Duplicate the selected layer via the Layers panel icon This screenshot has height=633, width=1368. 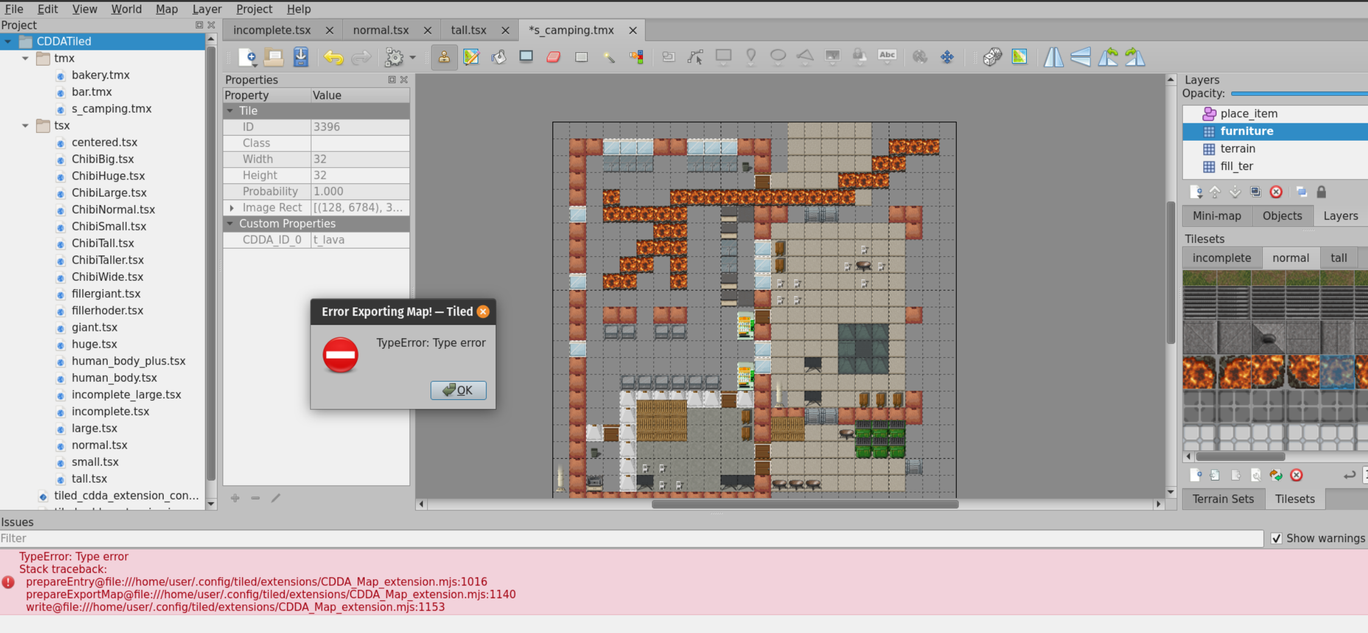(1256, 191)
